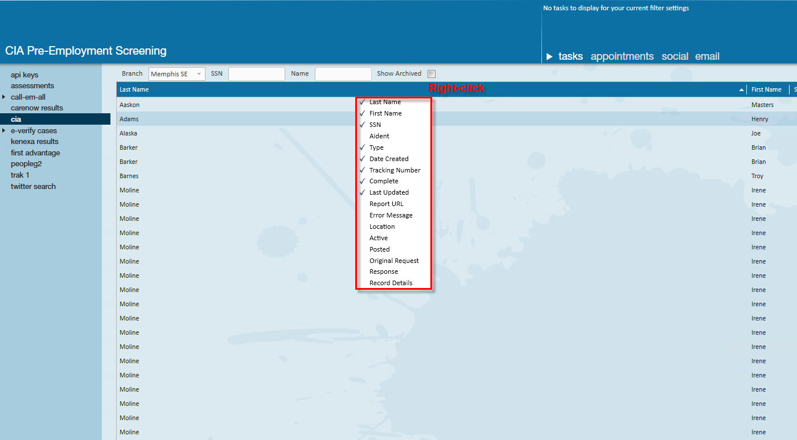
Task: Open call-em-all in sidebar
Action: [x=28, y=97]
